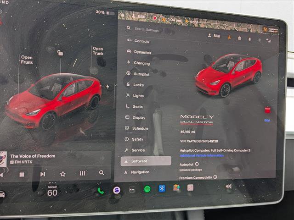
Task: Tap the HomeLink garage icon in header
Action: pos(239,38)
